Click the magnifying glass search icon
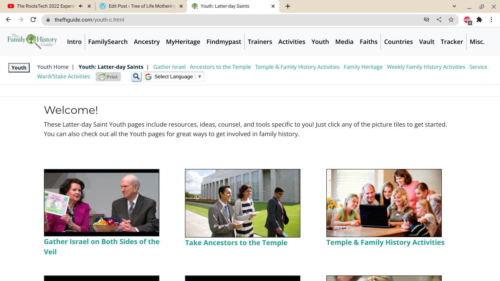Image resolution: width=500 pixels, height=281 pixels. (x=136, y=76)
